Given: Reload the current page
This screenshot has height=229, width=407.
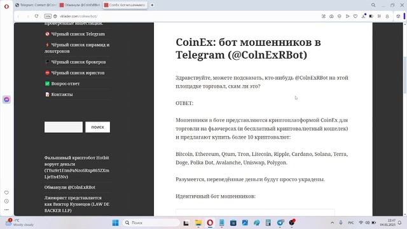Looking at the screenshot, I should [x=37, y=16].
